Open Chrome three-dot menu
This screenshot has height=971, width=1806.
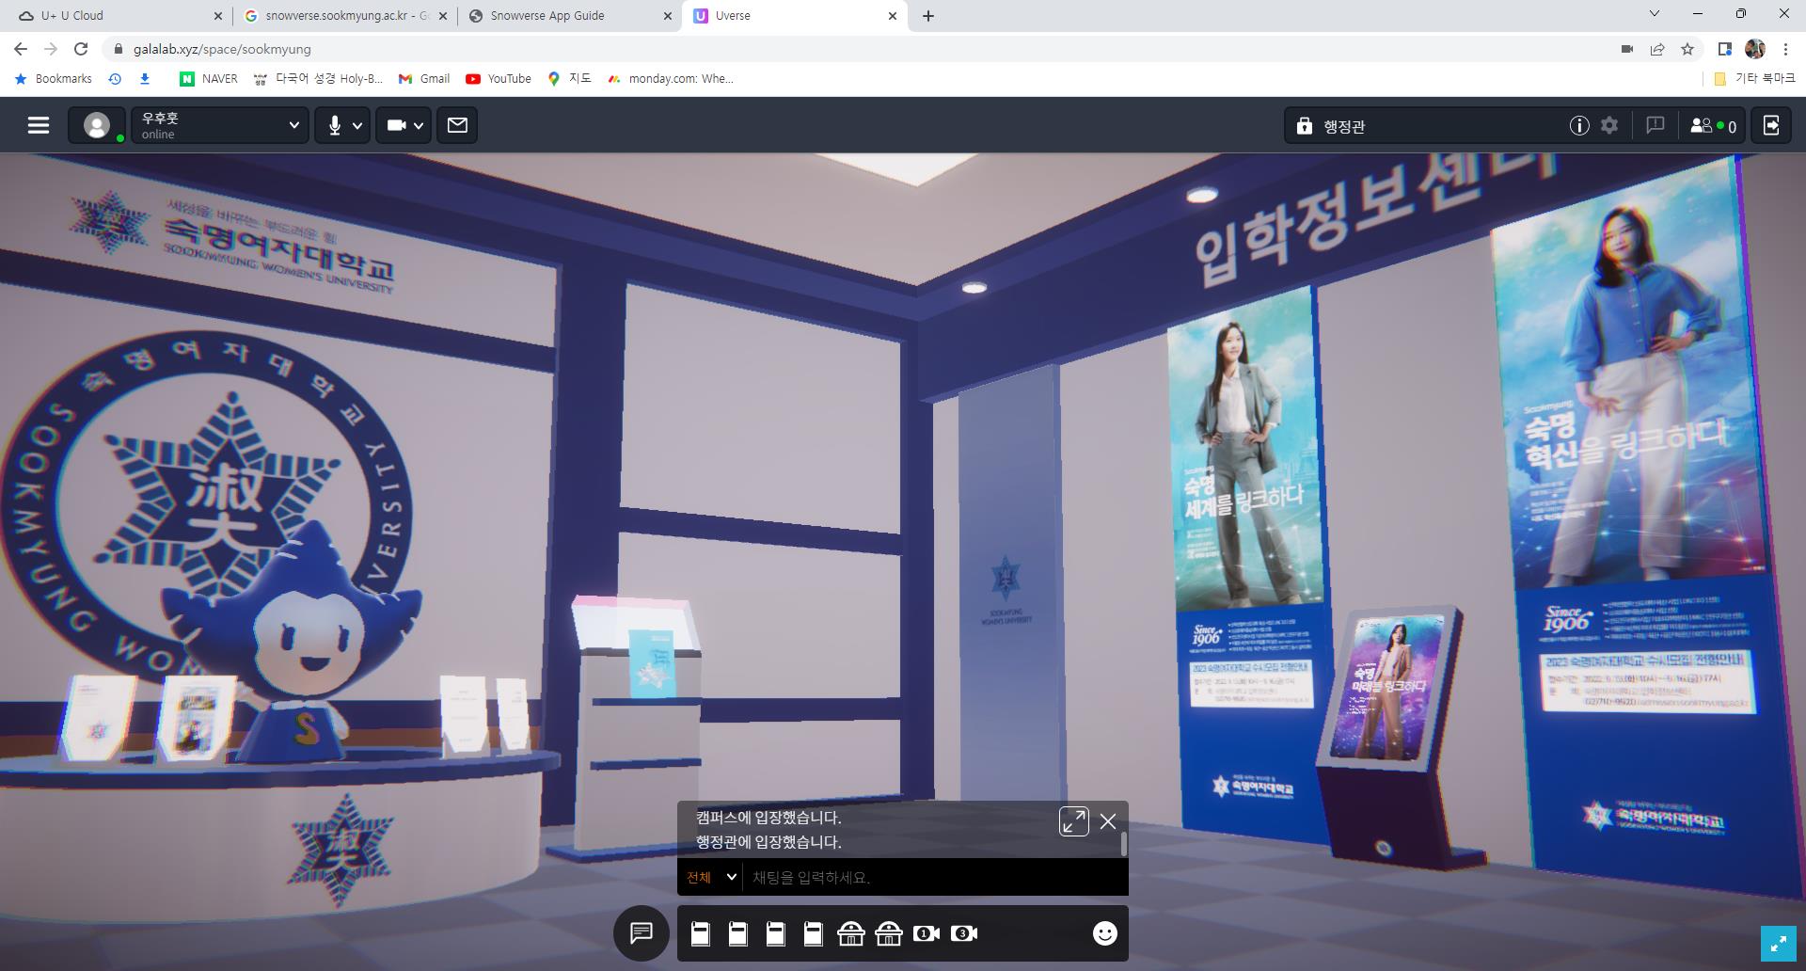tap(1785, 49)
